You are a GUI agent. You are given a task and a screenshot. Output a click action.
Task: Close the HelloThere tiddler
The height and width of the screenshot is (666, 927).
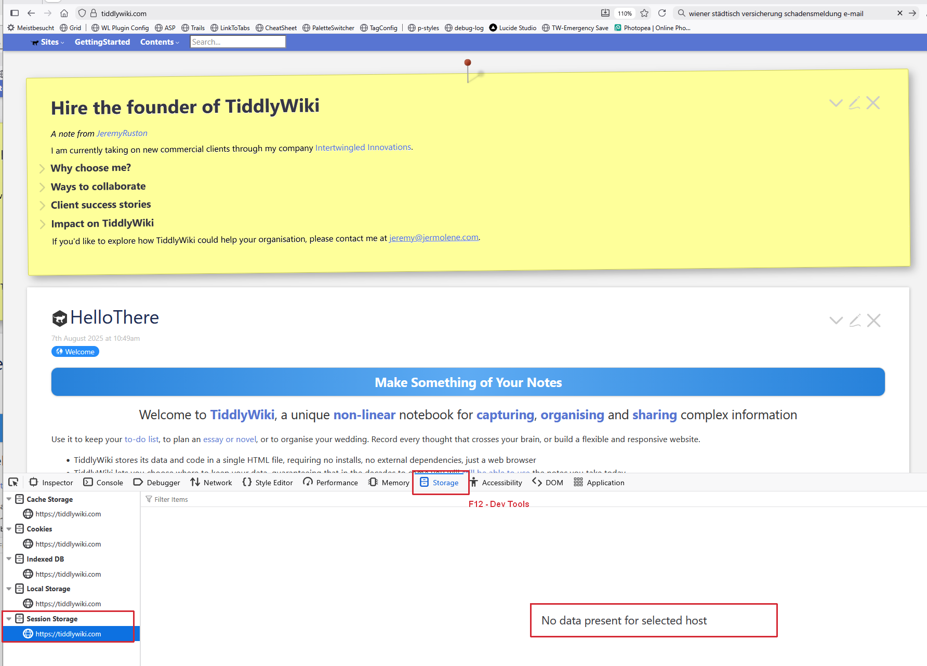874,321
